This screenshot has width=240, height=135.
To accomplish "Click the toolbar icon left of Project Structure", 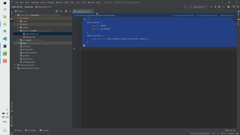I will 228,7.
